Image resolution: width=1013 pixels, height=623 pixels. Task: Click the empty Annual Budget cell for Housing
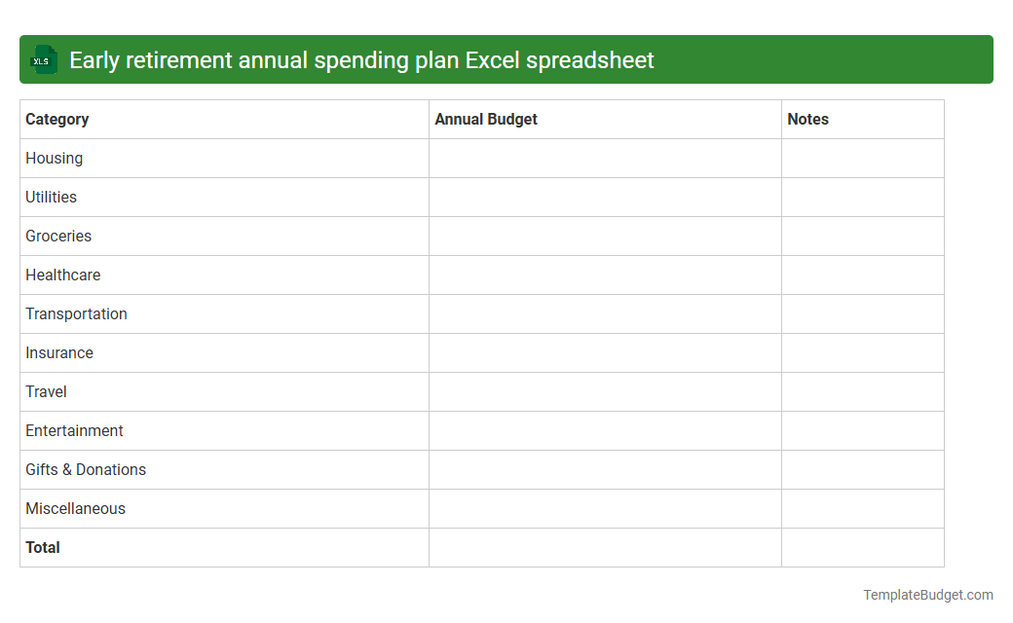coord(604,158)
